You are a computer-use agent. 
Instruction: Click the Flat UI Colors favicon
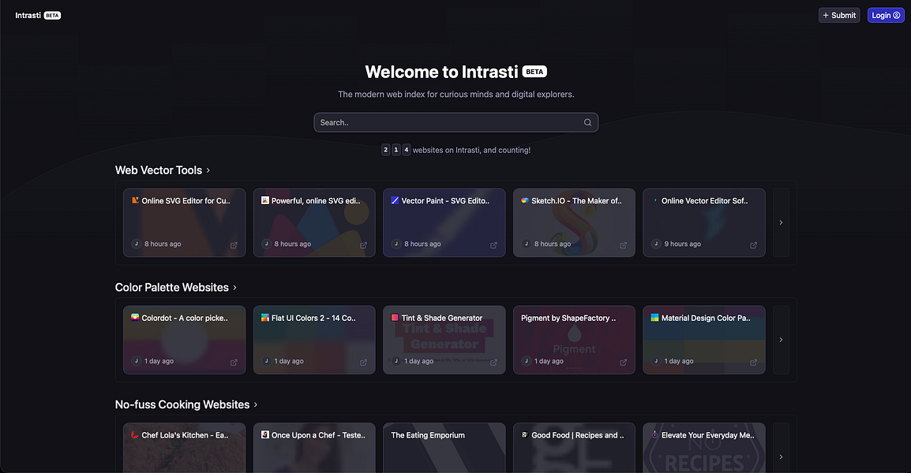[x=265, y=318]
